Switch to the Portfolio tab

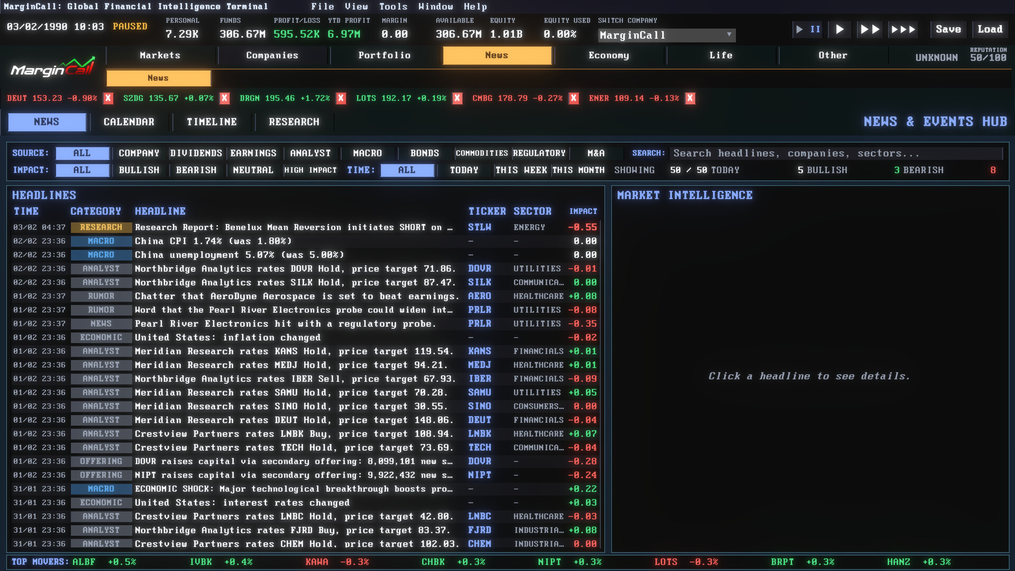point(384,56)
